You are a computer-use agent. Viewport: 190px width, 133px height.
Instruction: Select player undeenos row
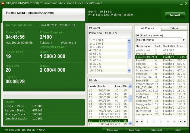click(161, 94)
